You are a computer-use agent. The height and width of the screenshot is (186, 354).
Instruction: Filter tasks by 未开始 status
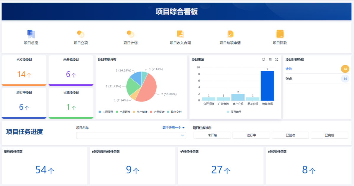(212, 135)
